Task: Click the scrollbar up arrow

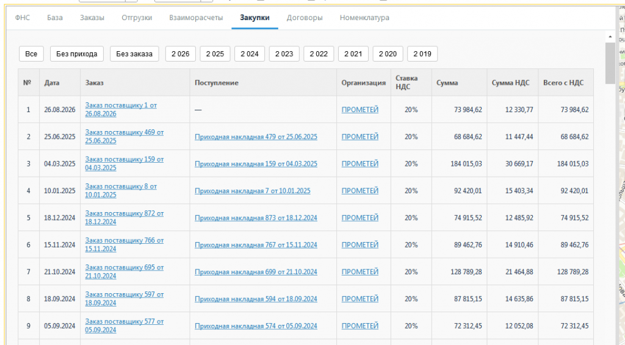Action: tap(610, 37)
